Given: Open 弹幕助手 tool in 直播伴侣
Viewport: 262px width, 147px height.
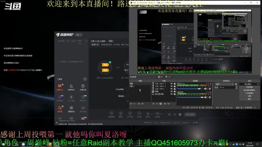Looking at the screenshot, I should (60, 87).
